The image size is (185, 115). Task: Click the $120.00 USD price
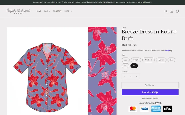click(x=129, y=45)
